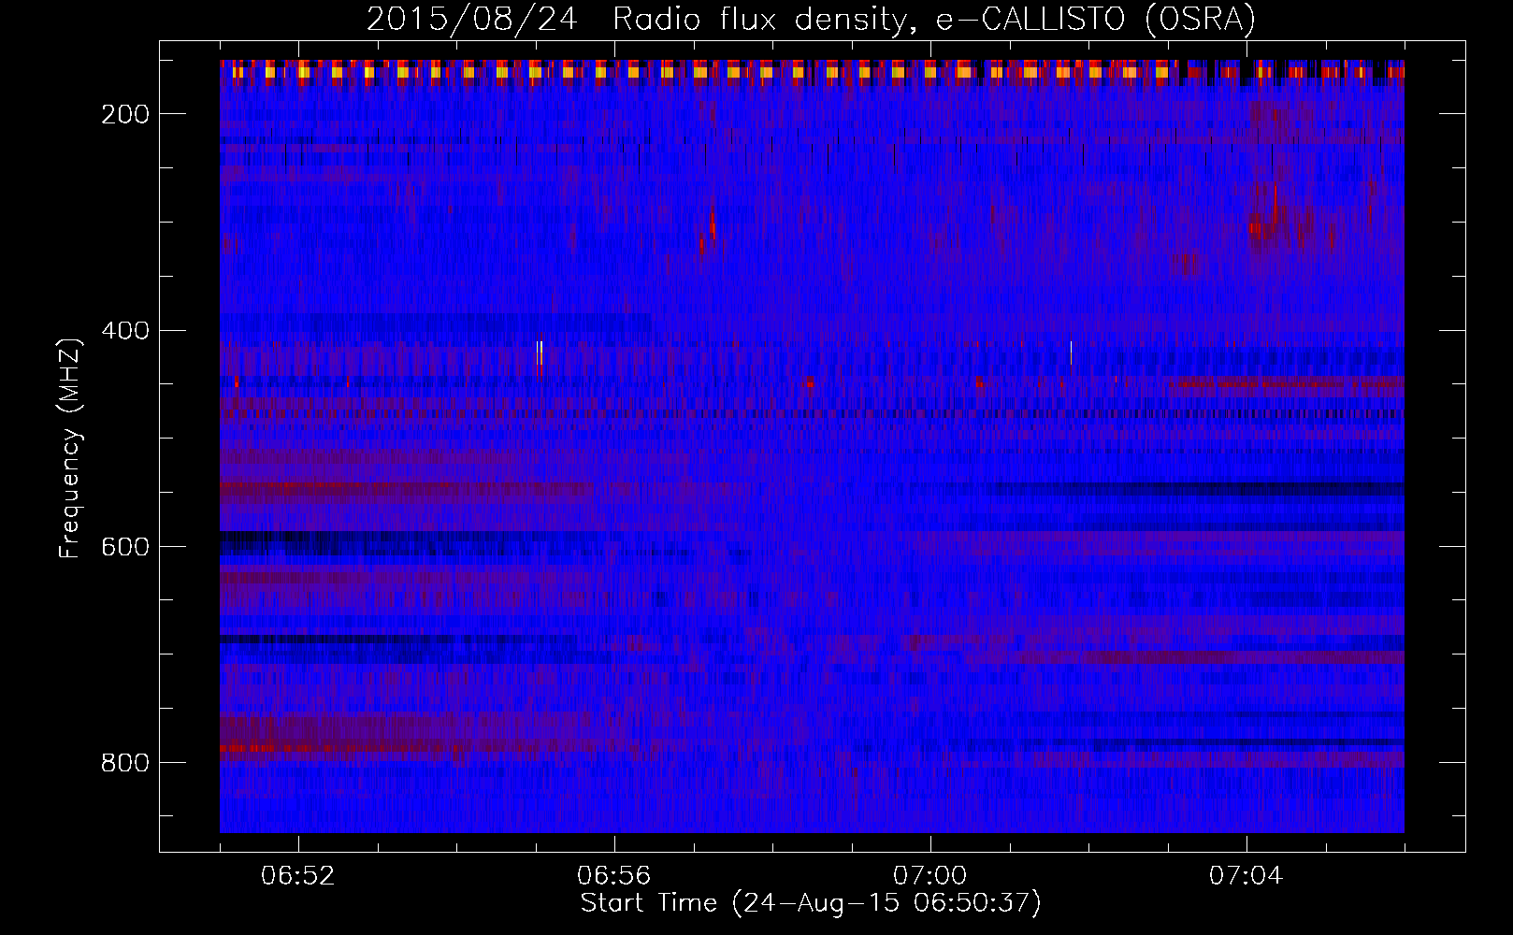The width and height of the screenshot is (1513, 935).
Task: Click the '07:00' time tick label
Action: (930, 876)
